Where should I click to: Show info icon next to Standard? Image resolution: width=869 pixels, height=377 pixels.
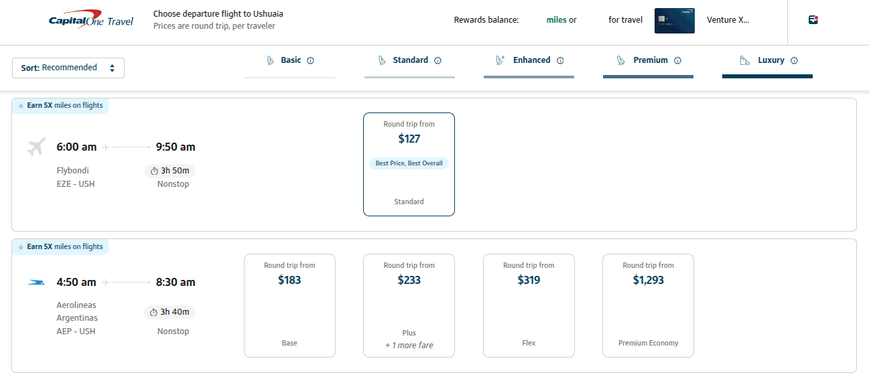coord(438,60)
